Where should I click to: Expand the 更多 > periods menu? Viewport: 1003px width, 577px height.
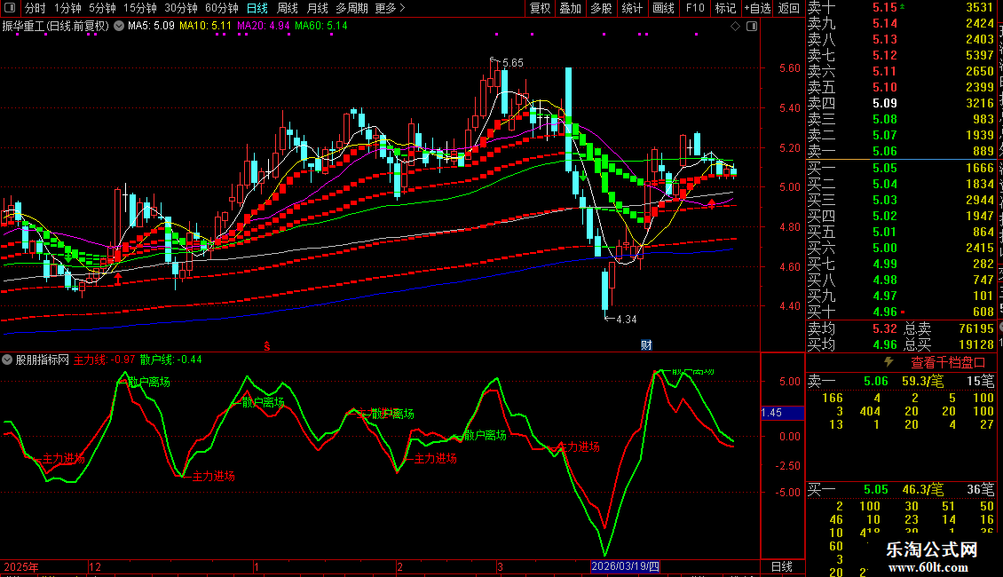(391, 8)
